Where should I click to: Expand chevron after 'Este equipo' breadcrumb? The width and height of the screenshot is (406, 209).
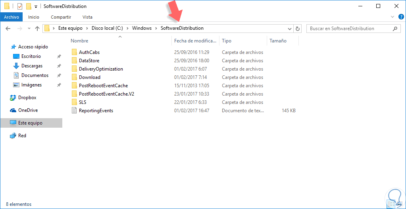[x=87, y=28]
